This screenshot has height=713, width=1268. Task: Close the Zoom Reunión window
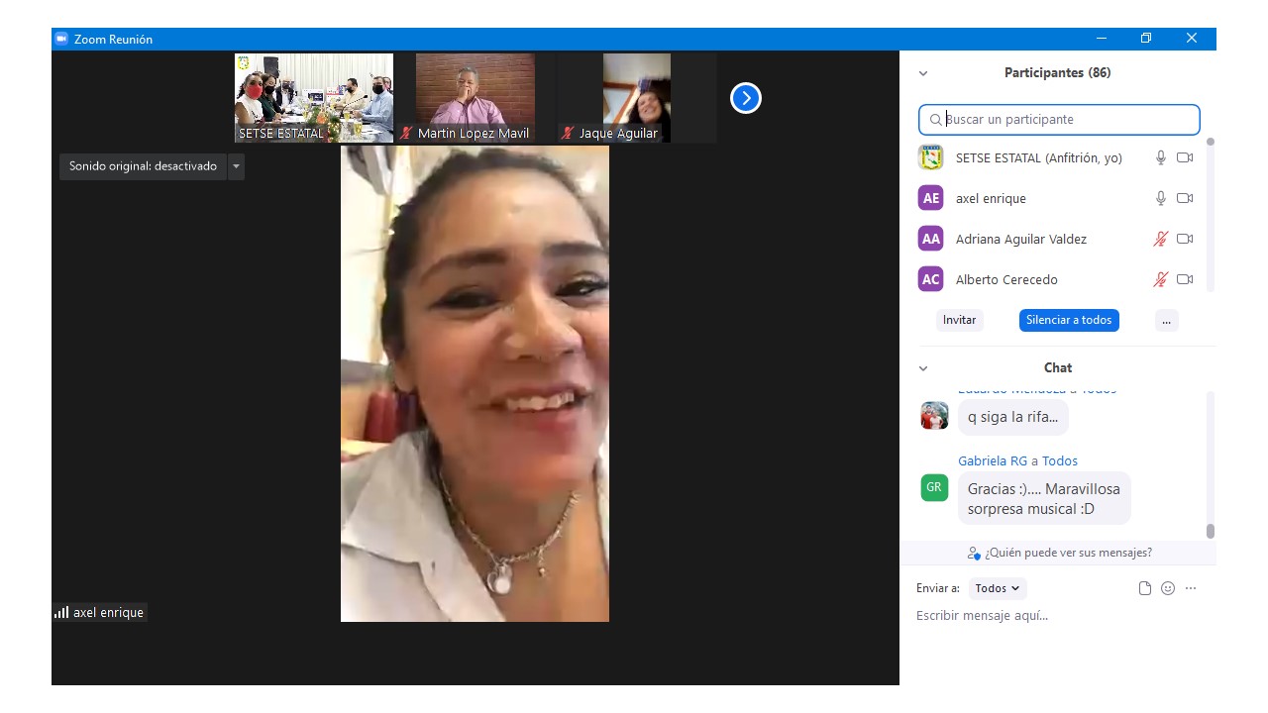point(1192,39)
